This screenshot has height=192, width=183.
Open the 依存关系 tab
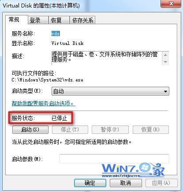point(82,20)
